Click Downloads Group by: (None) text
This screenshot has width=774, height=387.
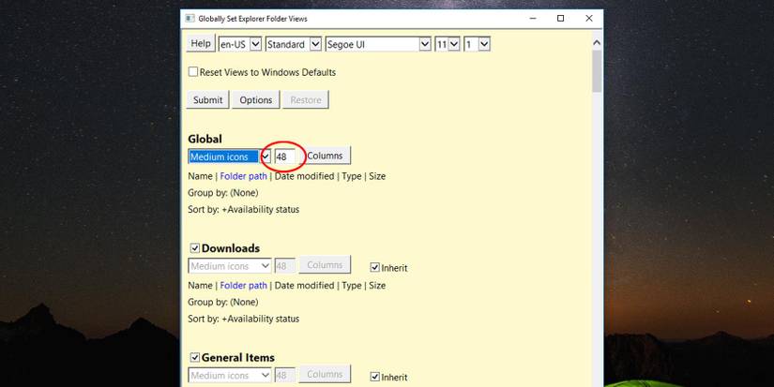pyautogui.click(x=223, y=303)
